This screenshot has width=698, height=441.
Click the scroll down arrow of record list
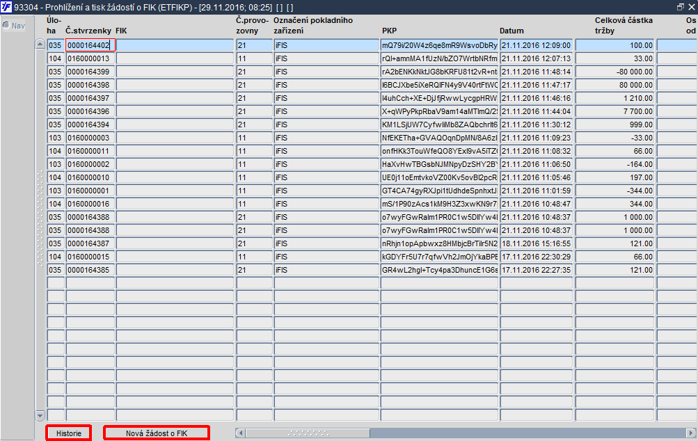pyautogui.click(x=40, y=416)
